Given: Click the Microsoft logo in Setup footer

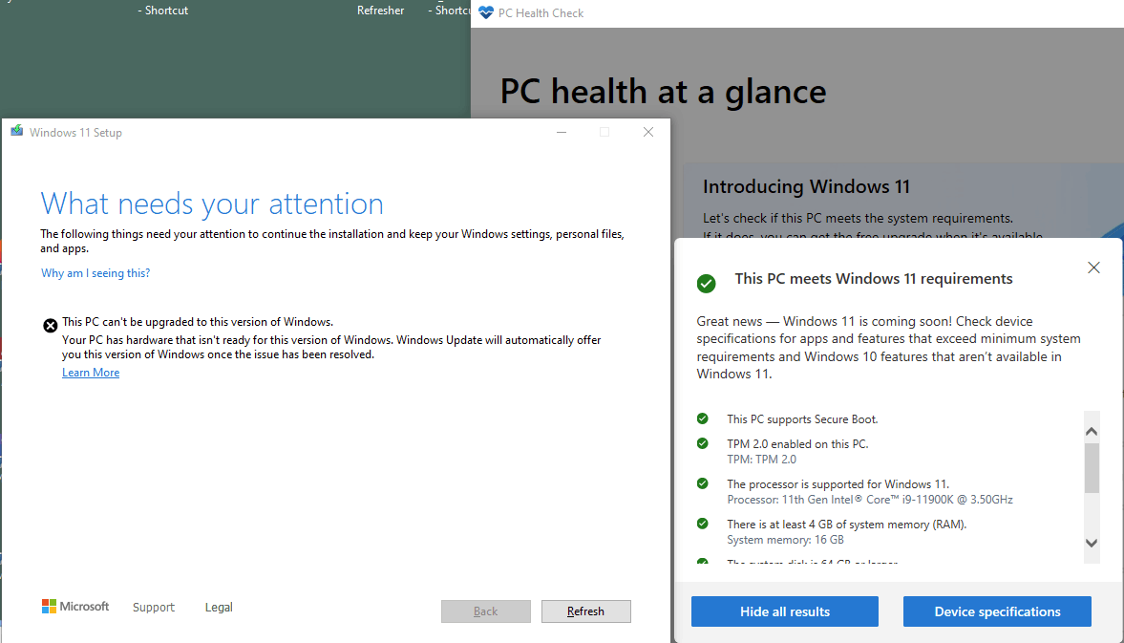Looking at the screenshot, I should [x=75, y=607].
